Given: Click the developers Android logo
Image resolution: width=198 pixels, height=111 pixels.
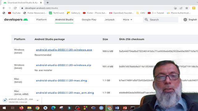Looking at the screenshot, I should point(16,20).
